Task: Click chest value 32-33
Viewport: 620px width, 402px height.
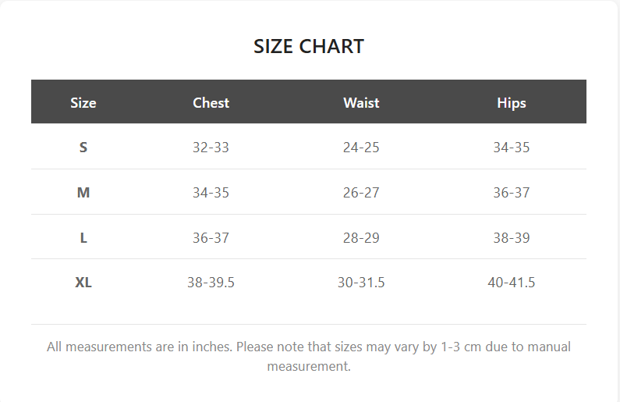Action: [x=211, y=147]
